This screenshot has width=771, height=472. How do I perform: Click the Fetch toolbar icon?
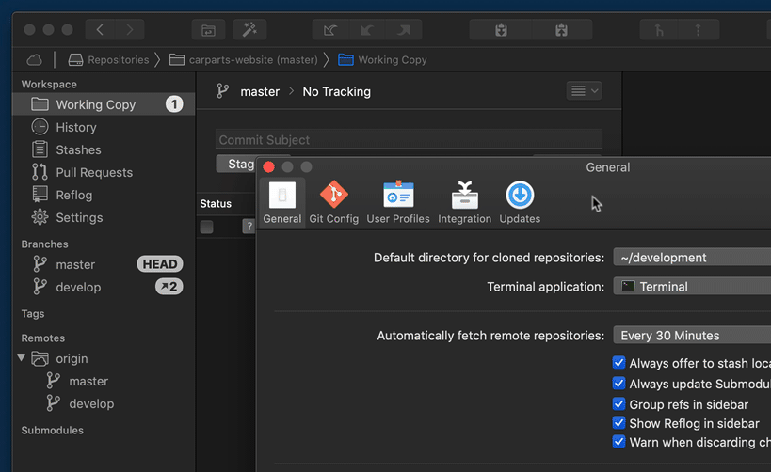click(329, 30)
